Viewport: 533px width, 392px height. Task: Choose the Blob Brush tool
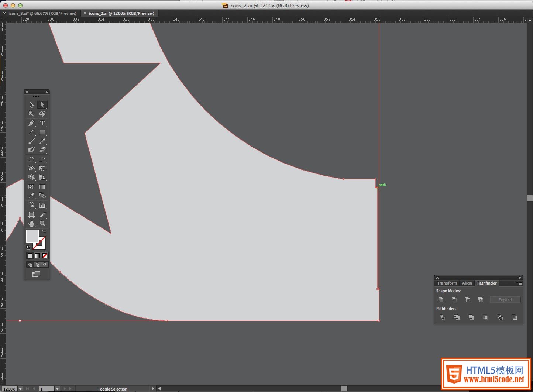pos(31,150)
